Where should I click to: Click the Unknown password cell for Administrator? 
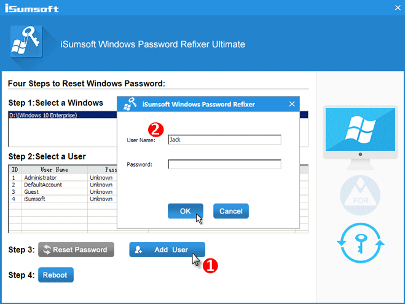coord(101,177)
